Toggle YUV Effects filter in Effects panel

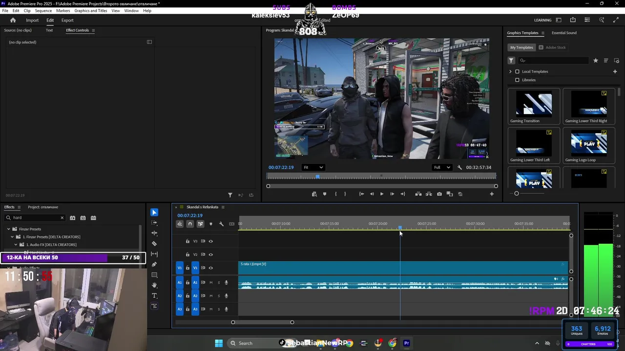coord(93,218)
